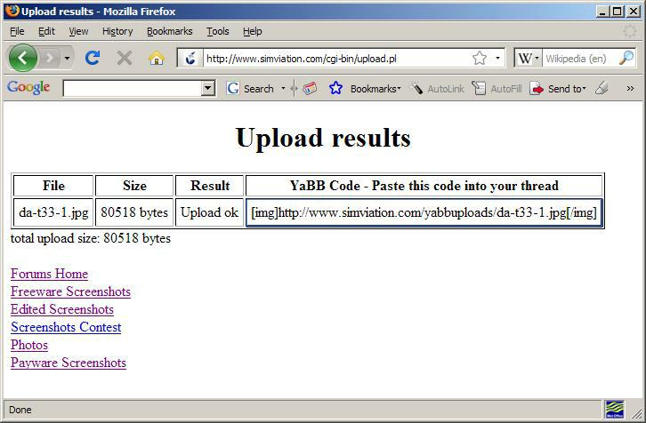Close the Firefox window
Viewport: 646px width, 423px height.
tap(634, 12)
